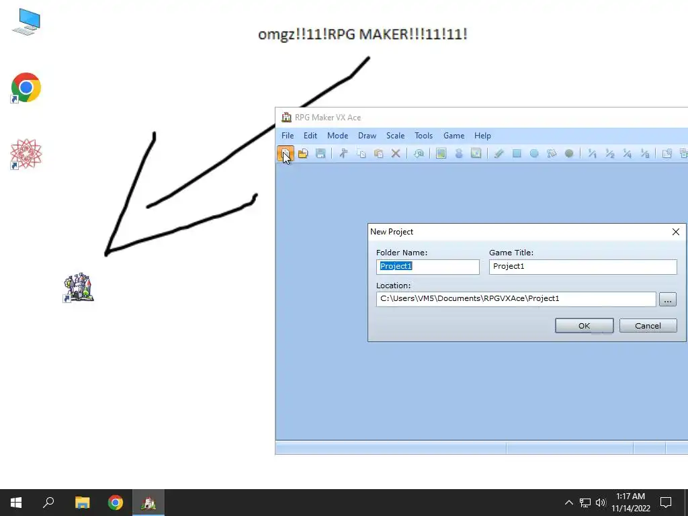Screen dimensions: 688x516
Task: Click RPG Maker taskbar button
Action: [x=148, y=503]
